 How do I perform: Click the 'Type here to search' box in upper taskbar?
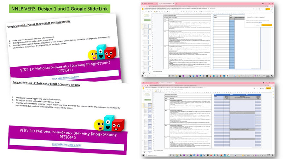[156, 76]
